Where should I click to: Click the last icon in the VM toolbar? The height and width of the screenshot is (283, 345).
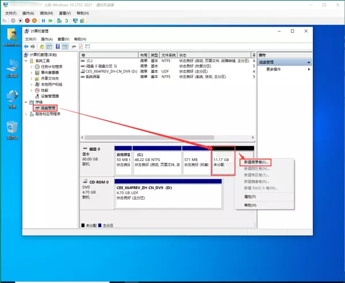[x=82, y=21]
